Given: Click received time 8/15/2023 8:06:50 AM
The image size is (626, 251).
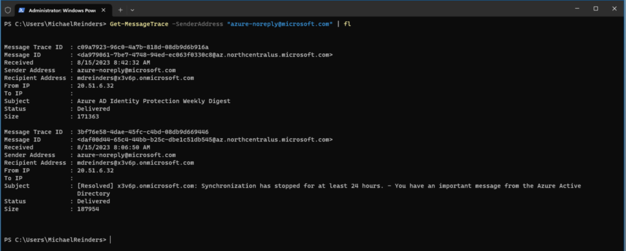Looking at the screenshot, I should (113, 147).
